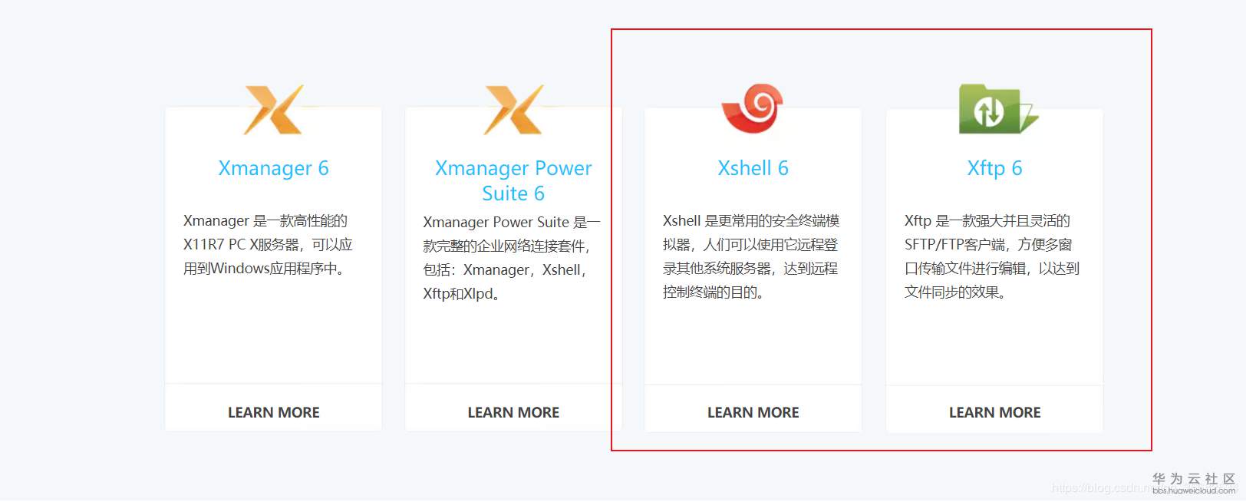
Task: Click the bbs.huaweicloud.com watermark text
Action: click(x=1194, y=490)
